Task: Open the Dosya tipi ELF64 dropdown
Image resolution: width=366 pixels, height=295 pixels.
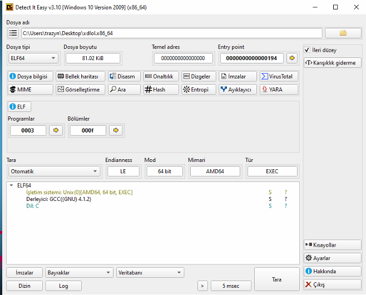Action: tap(33, 58)
